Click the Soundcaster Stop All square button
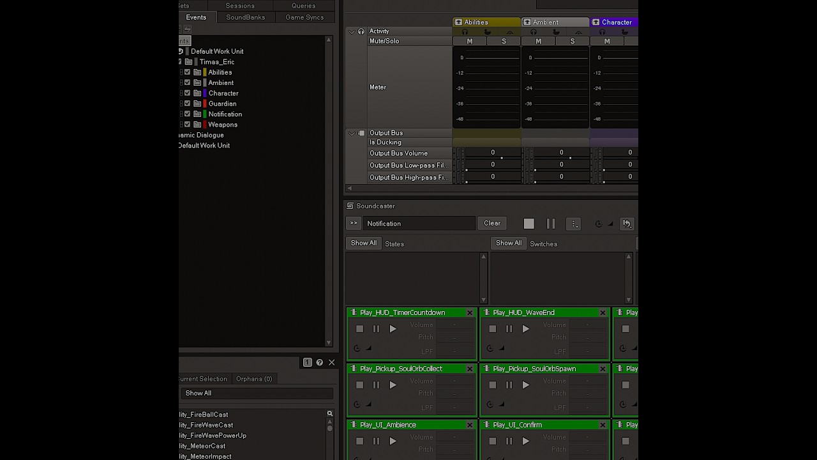 (528, 224)
